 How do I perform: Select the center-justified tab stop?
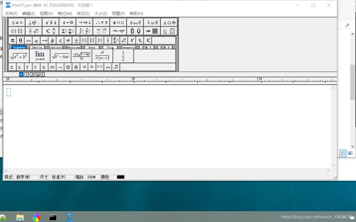(27, 74)
